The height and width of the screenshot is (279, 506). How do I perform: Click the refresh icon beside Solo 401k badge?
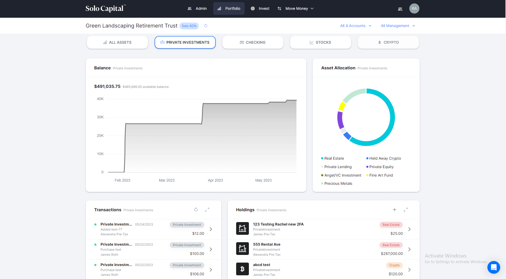[x=206, y=26]
